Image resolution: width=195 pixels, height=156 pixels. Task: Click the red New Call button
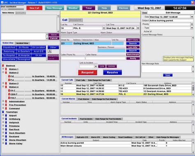34,8
